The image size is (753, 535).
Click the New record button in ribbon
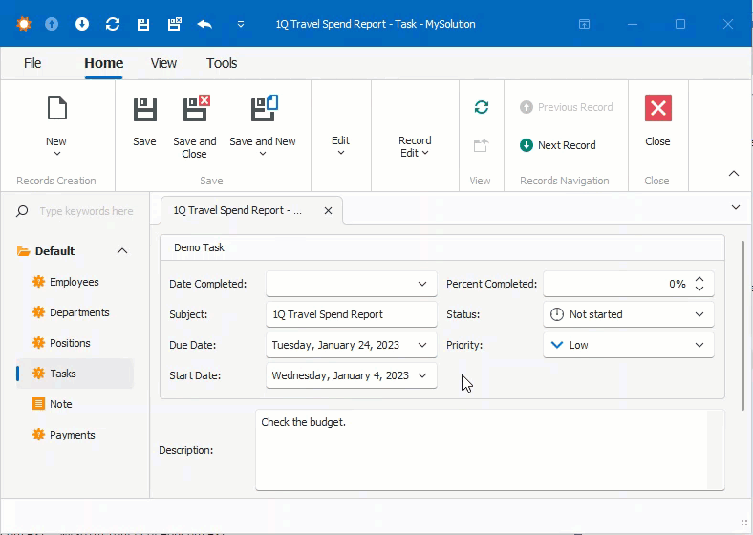click(x=56, y=121)
